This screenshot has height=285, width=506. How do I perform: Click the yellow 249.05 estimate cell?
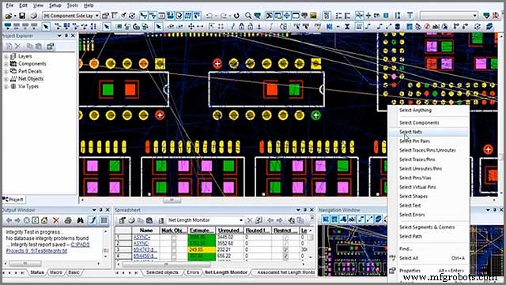(x=202, y=249)
